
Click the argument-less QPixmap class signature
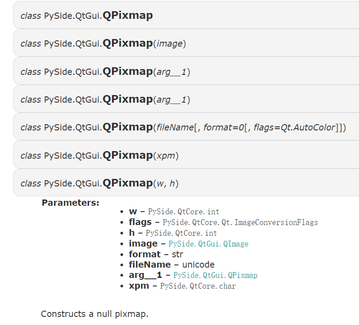click(x=86, y=16)
